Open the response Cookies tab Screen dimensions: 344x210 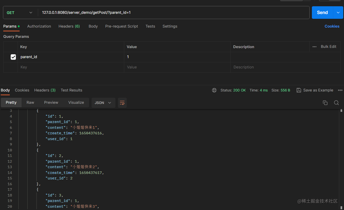[22, 90]
